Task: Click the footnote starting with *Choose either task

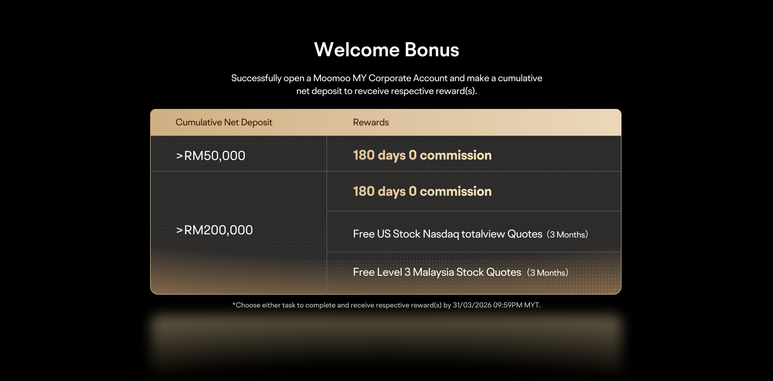Action: click(x=386, y=305)
